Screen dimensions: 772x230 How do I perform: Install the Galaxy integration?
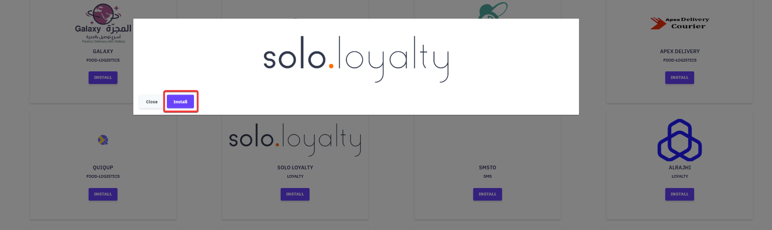pyautogui.click(x=103, y=77)
